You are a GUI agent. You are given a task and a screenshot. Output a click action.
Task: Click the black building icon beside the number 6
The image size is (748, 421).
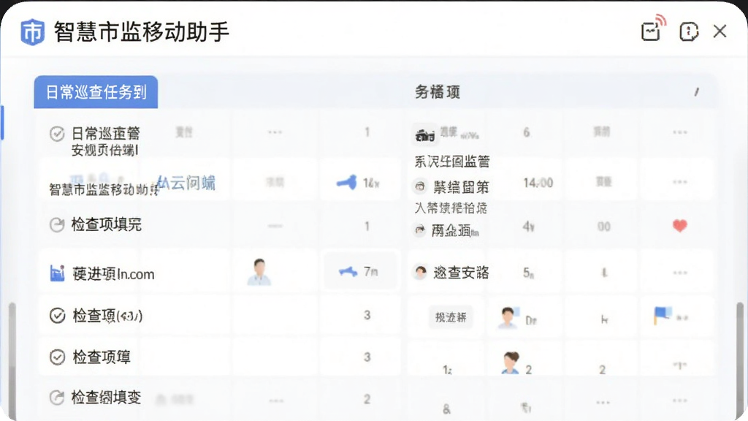424,135
